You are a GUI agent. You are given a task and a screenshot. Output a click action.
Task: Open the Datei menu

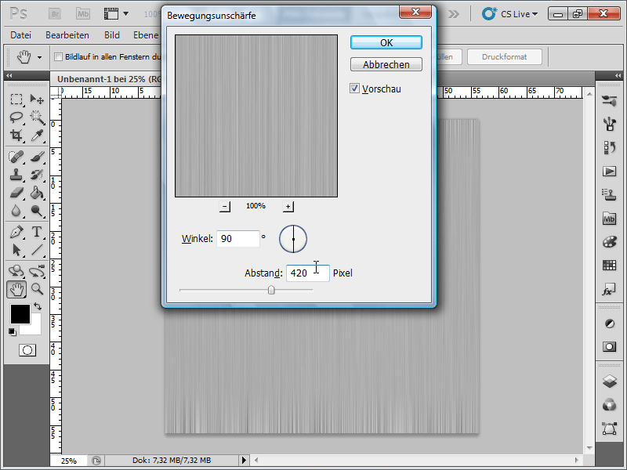coord(21,35)
